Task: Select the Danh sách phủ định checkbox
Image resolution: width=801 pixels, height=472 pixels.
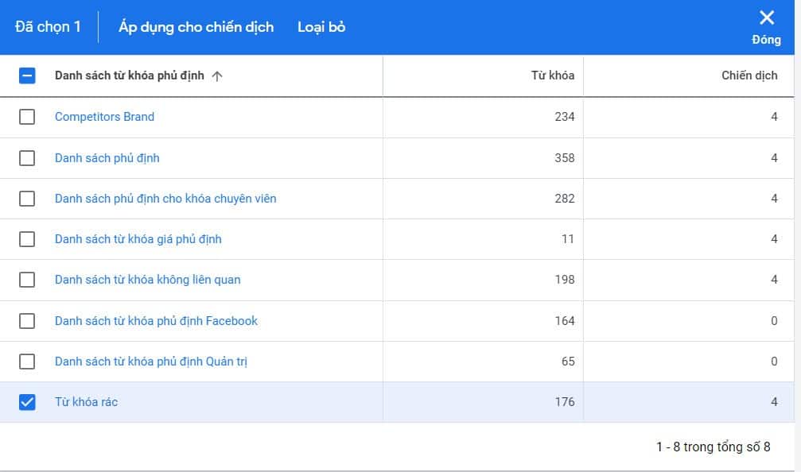Action: pyautogui.click(x=27, y=158)
